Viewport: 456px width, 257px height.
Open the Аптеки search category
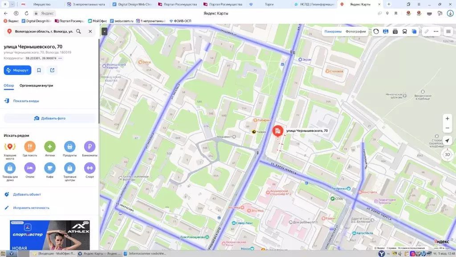coord(49,147)
